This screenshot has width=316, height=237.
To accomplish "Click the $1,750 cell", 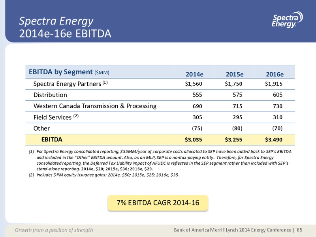I will click(x=233, y=84).
